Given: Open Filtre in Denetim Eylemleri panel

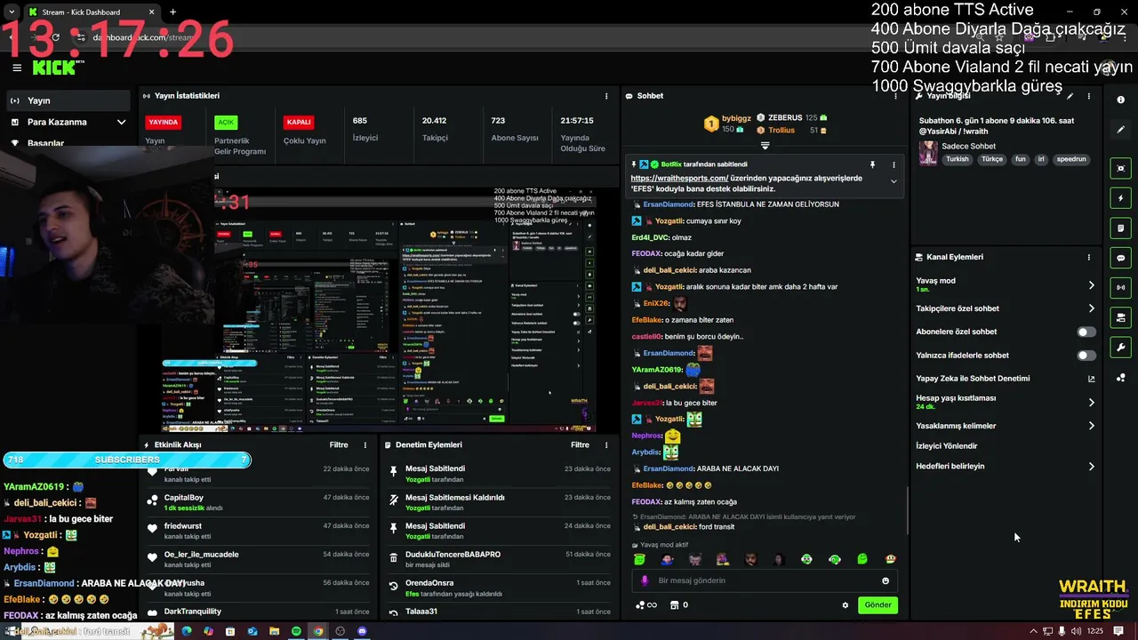Looking at the screenshot, I should [x=580, y=444].
